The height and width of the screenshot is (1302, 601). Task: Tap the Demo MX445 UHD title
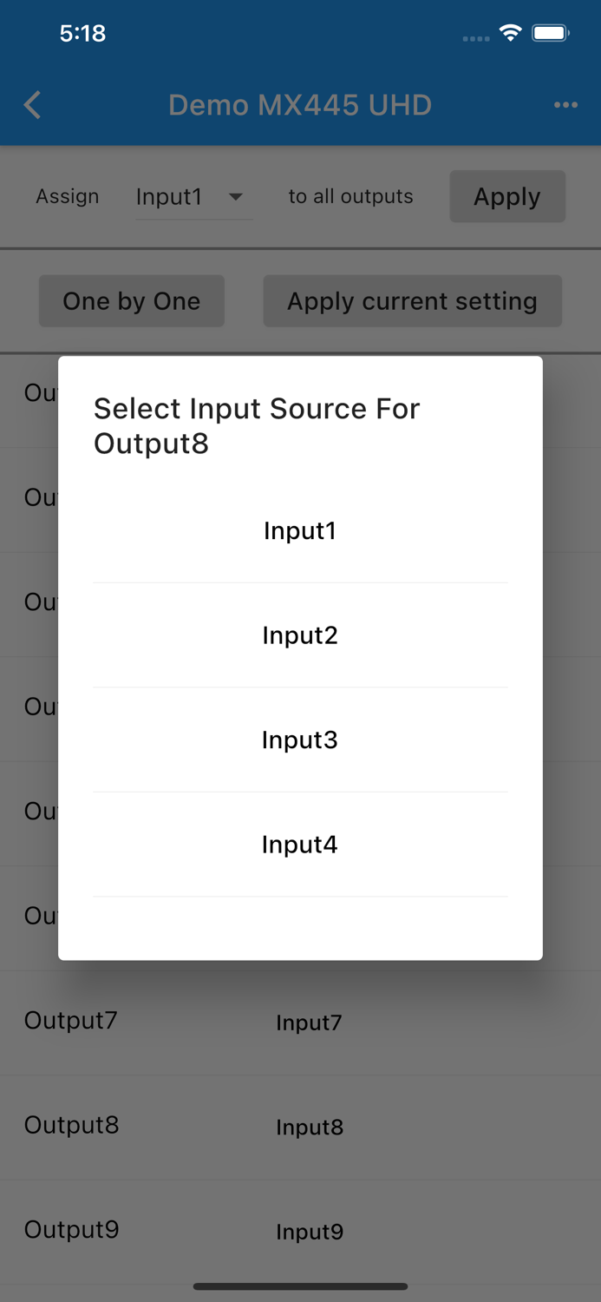(x=300, y=106)
